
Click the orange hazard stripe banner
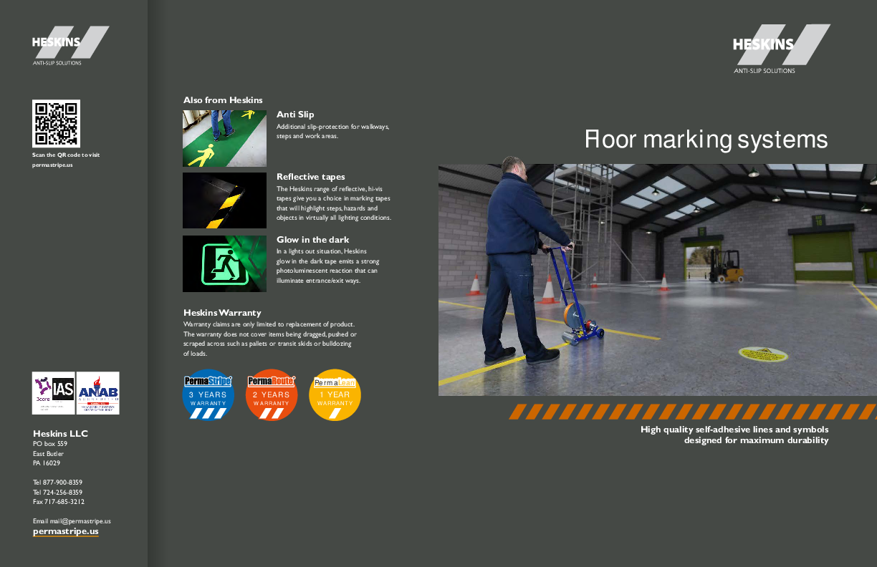pyautogui.click(x=691, y=412)
